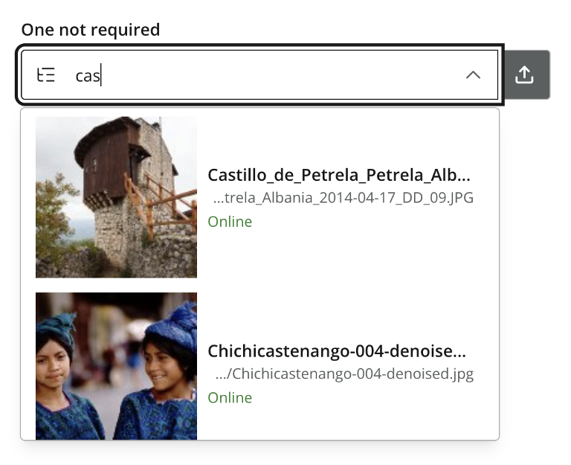Select the Chichicastenango girls thumbnail
This screenshot has height=465, width=571.
point(116,366)
